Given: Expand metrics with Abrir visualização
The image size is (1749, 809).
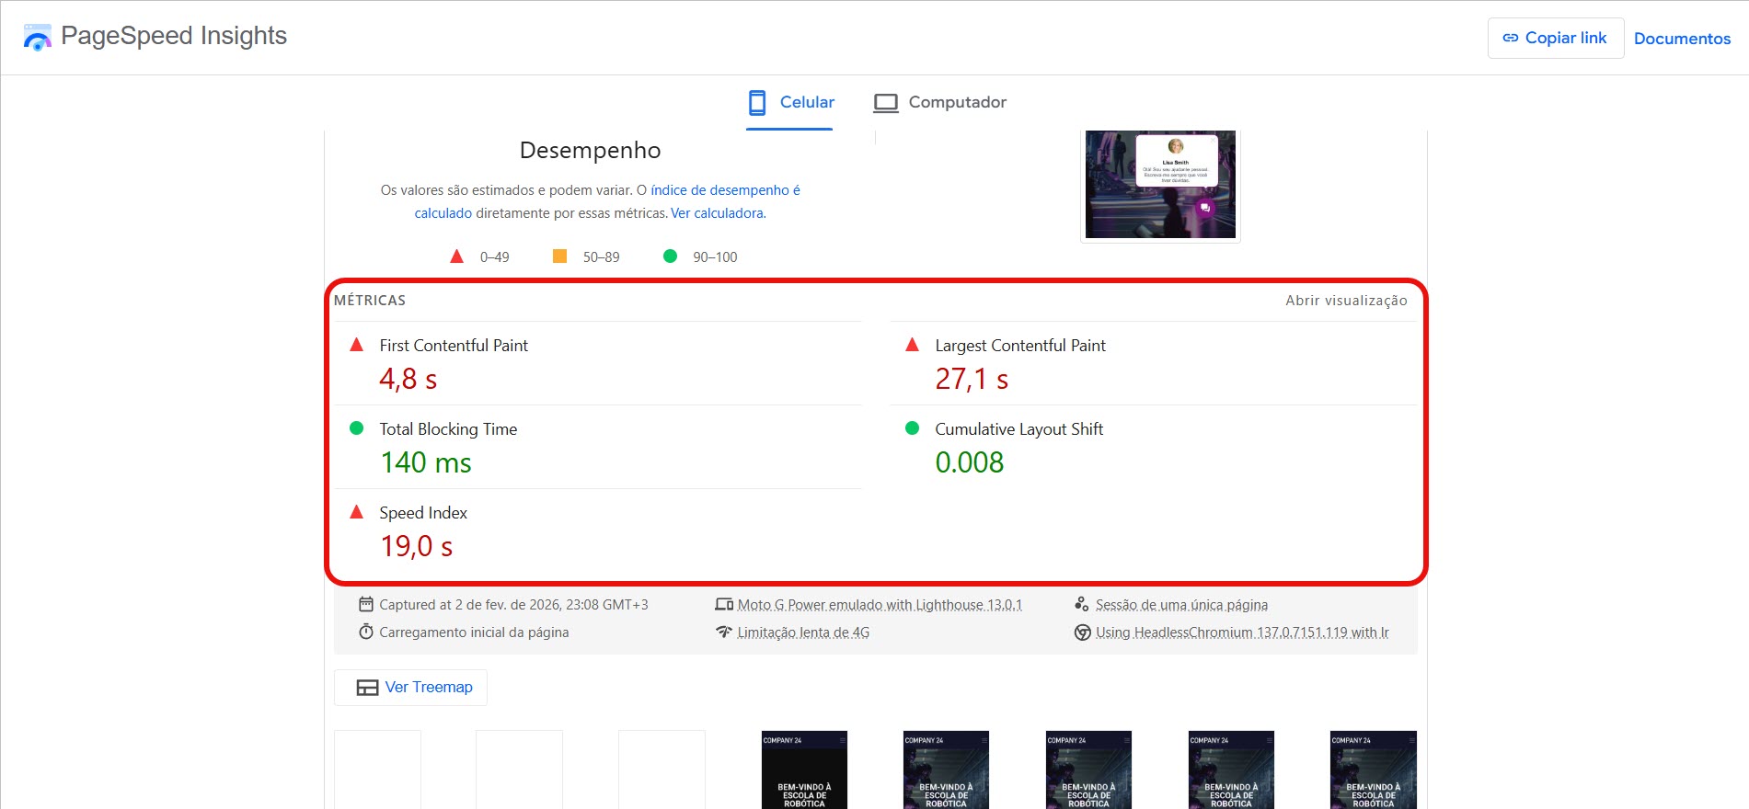Looking at the screenshot, I should click(x=1345, y=301).
